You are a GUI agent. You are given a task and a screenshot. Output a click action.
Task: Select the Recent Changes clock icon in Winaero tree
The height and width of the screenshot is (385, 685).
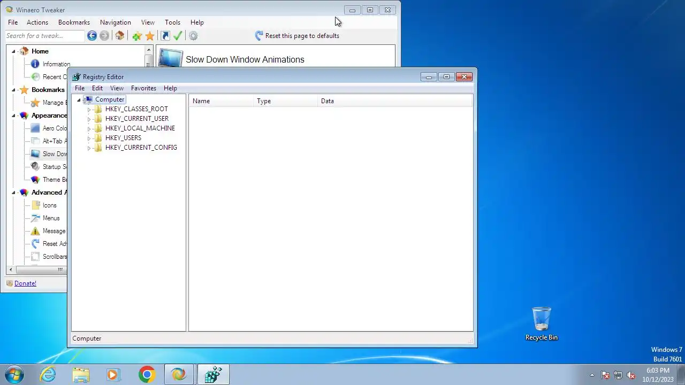(35, 77)
